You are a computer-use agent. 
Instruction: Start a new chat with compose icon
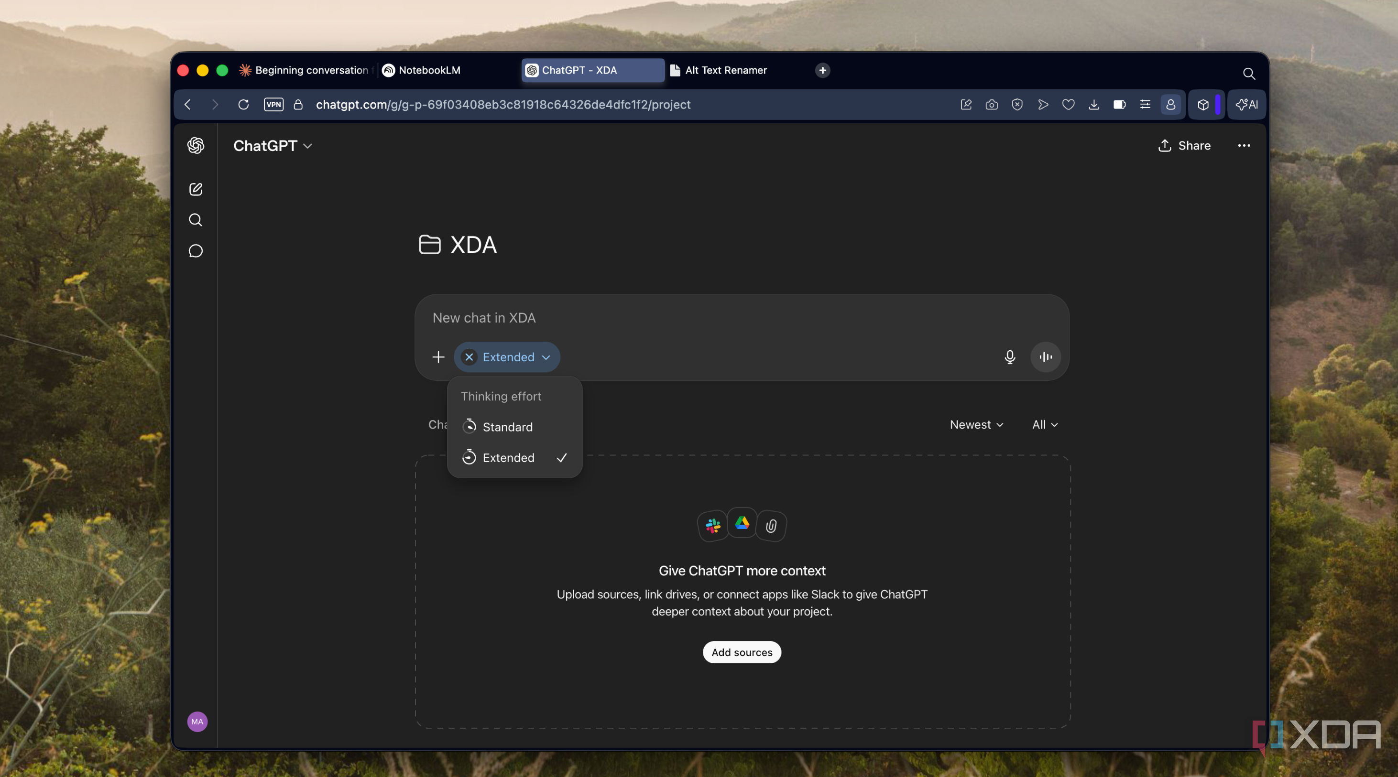point(196,189)
